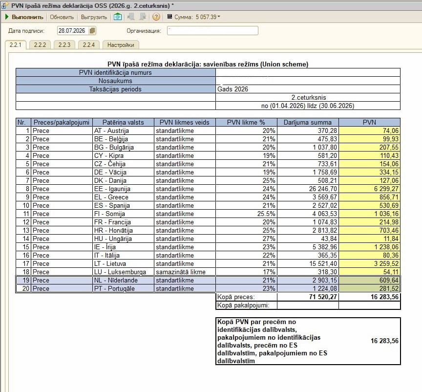422x392 pixels.
Task: Select the 'Gads 2026' cell
Action: coord(308,89)
